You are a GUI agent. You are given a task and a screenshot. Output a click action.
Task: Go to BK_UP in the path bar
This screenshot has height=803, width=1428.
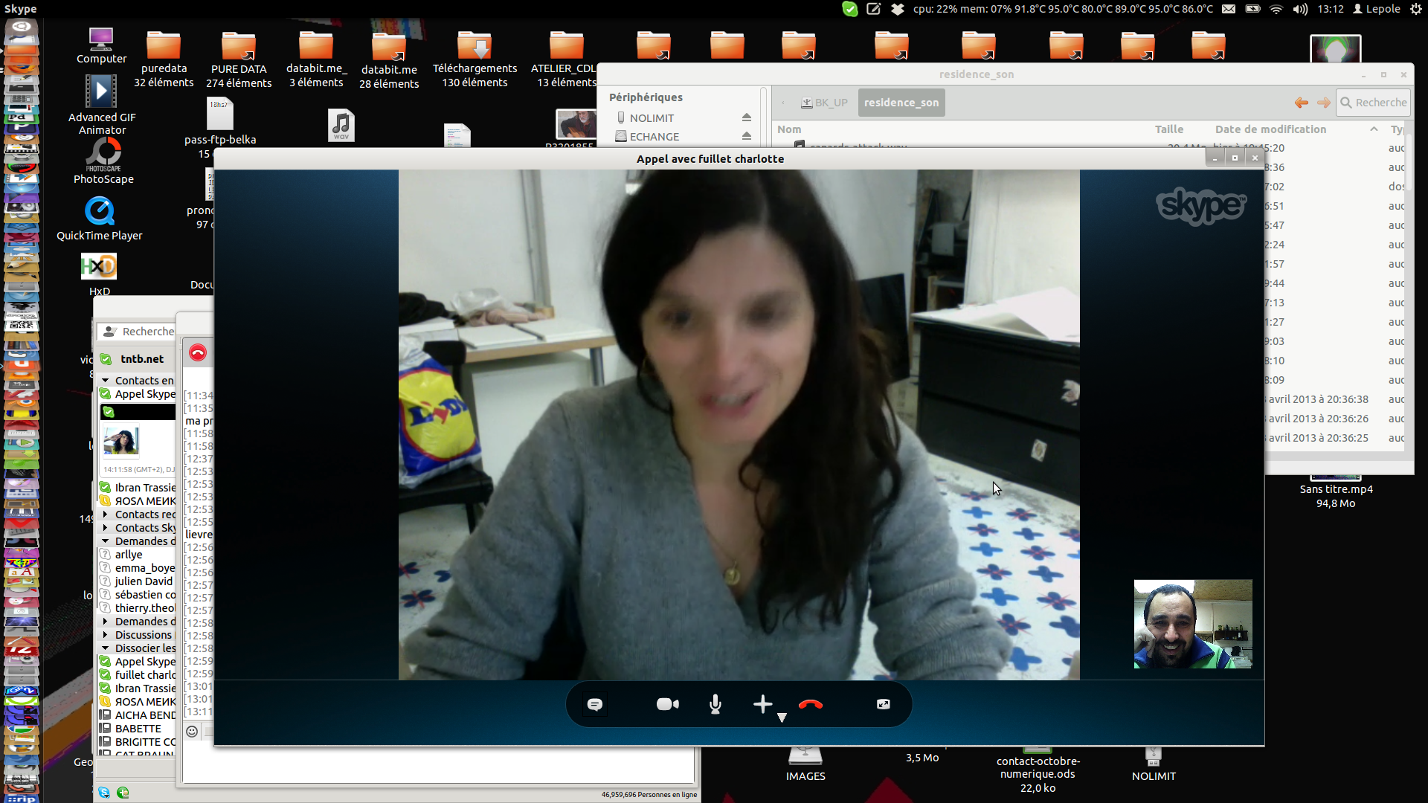pyautogui.click(x=824, y=103)
